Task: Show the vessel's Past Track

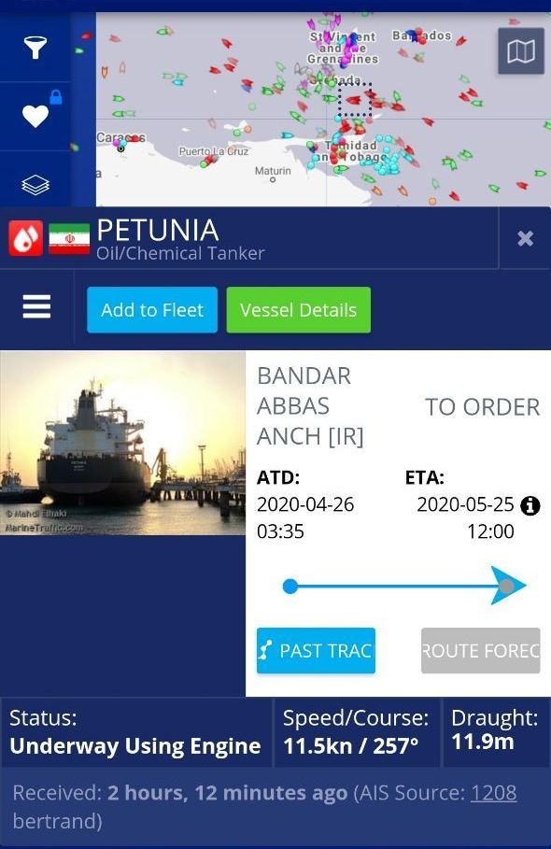Action: [x=316, y=650]
